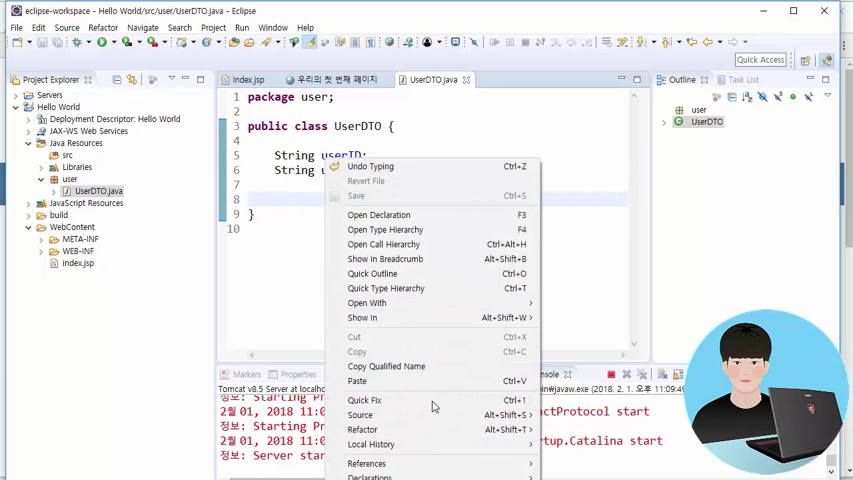Click the Debug bug icon in toolbar
Screen dimensions: 853x480
tap(77, 42)
